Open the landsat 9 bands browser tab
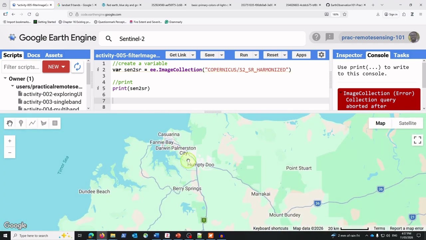The image size is (426, 240). 77,5
